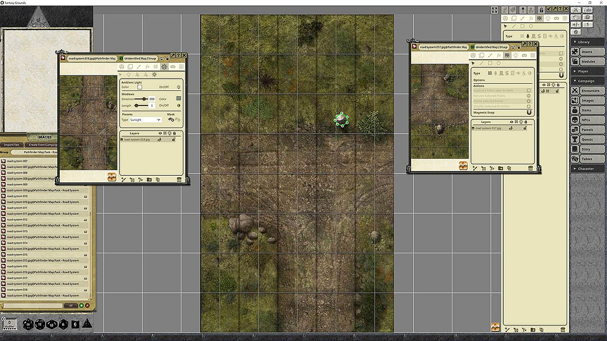This screenshot has height=341, width=607.
Task: Click the search field in Images list
Action: point(32,305)
